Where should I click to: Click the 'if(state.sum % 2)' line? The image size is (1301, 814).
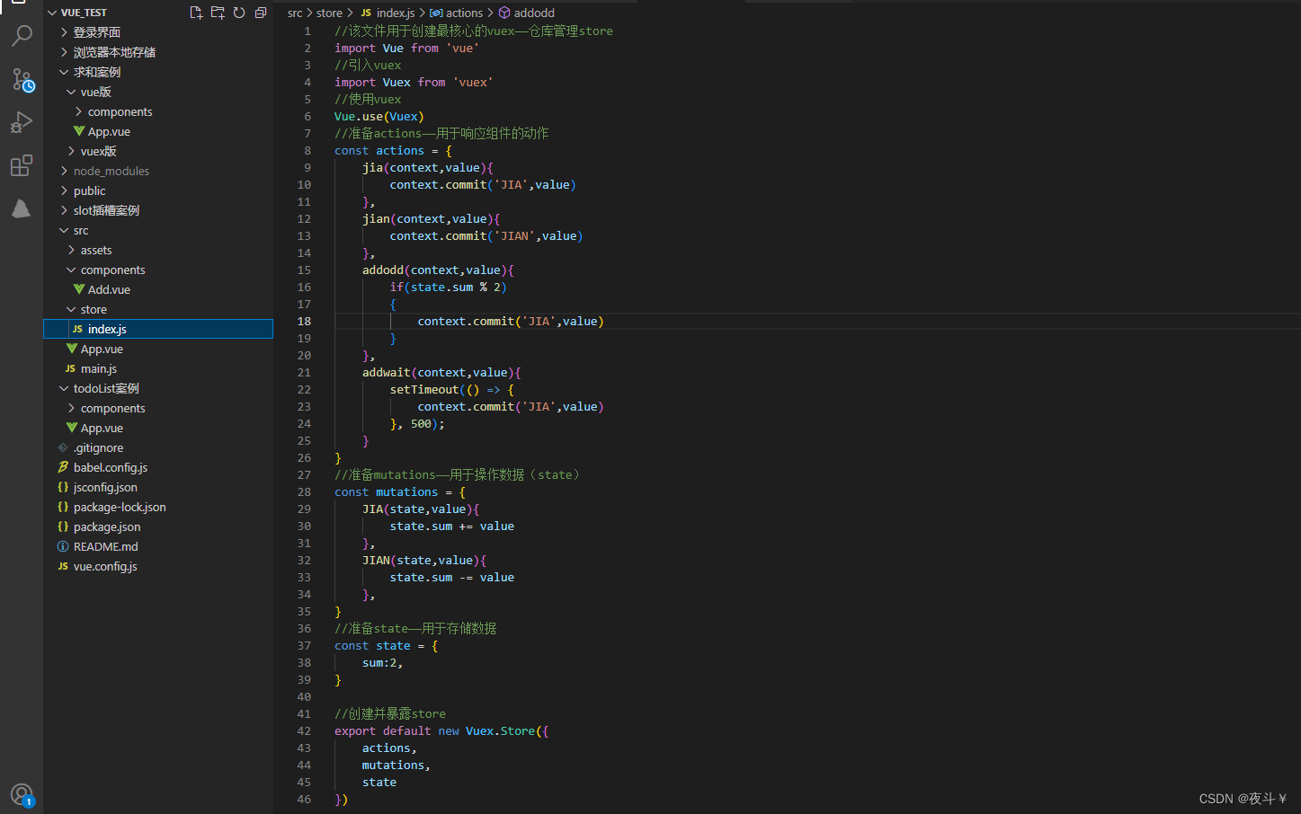(x=449, y=287)
